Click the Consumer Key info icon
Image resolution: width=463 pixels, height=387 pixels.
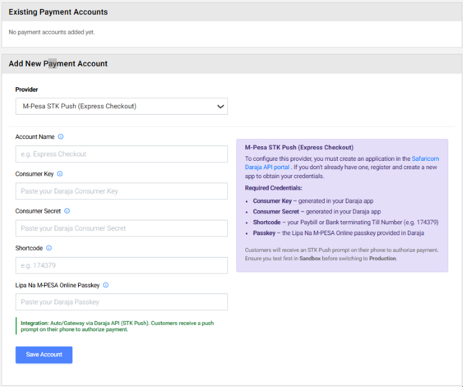60,174
